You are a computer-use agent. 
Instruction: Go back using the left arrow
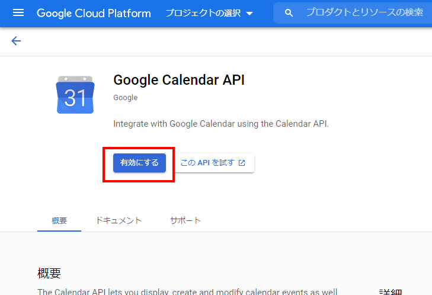[x=16, y=41]
